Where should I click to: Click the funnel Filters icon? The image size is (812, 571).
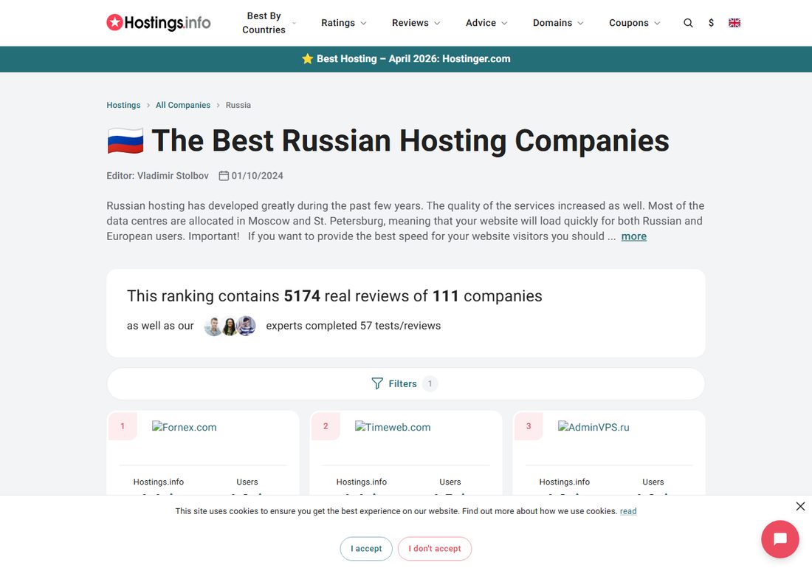(377, 383)
